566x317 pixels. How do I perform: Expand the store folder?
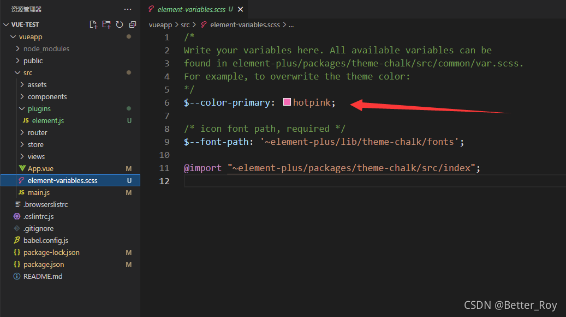(22, 144)
